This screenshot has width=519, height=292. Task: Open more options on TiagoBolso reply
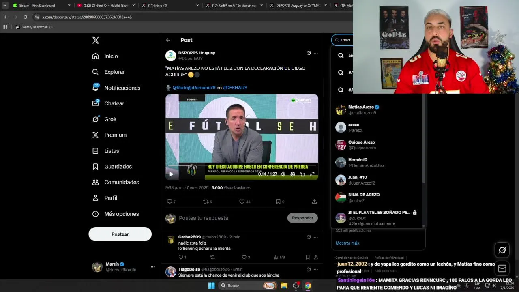pos(316,269)
